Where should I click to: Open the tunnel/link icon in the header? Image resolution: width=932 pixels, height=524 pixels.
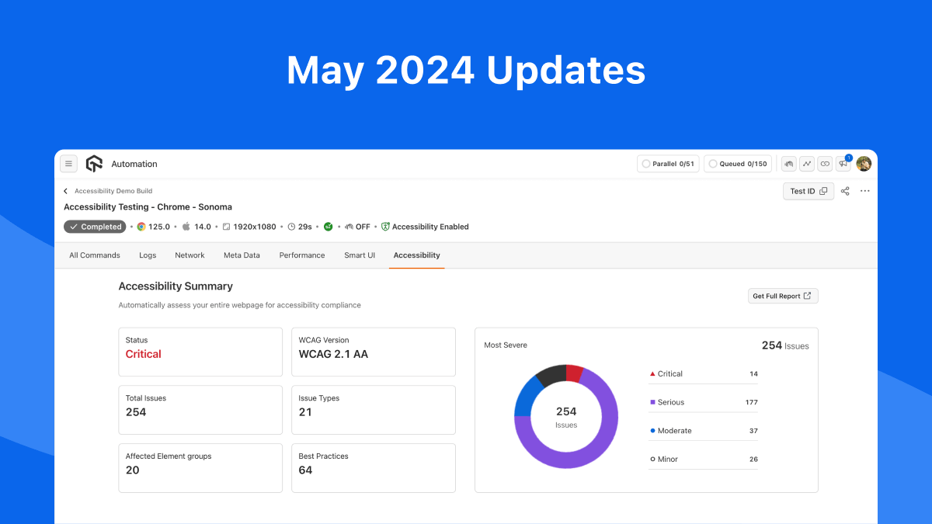coord(824,163)
